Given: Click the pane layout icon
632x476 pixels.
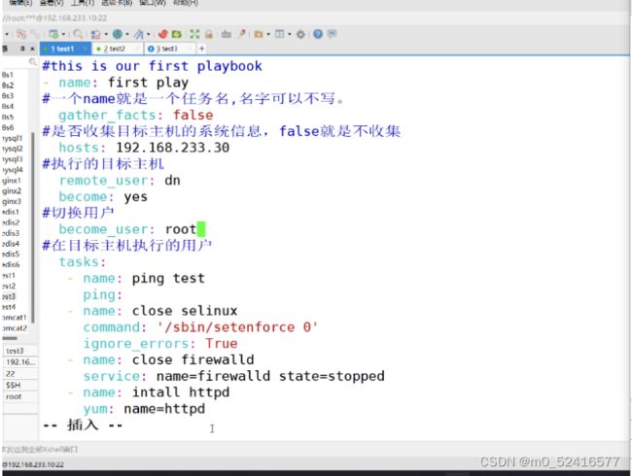Looking at the screenshot, I should pyautogui.click(x=280, y=34).
